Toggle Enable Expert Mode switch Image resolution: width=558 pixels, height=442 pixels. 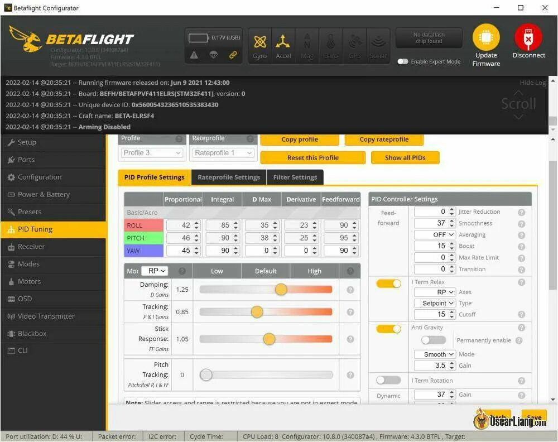click(x=403, y=61)
